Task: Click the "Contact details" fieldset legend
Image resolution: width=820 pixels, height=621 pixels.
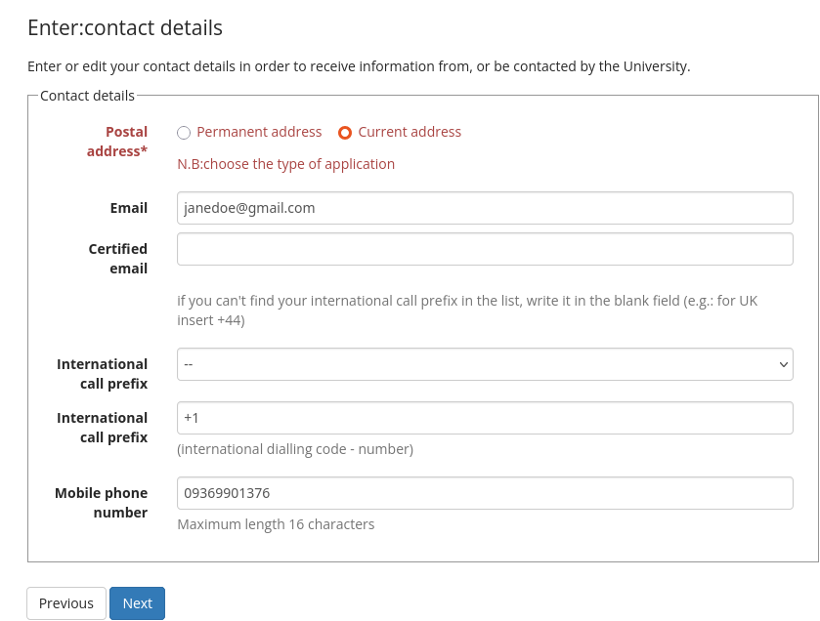Action: pyautogui.click(x=87, y=96)
